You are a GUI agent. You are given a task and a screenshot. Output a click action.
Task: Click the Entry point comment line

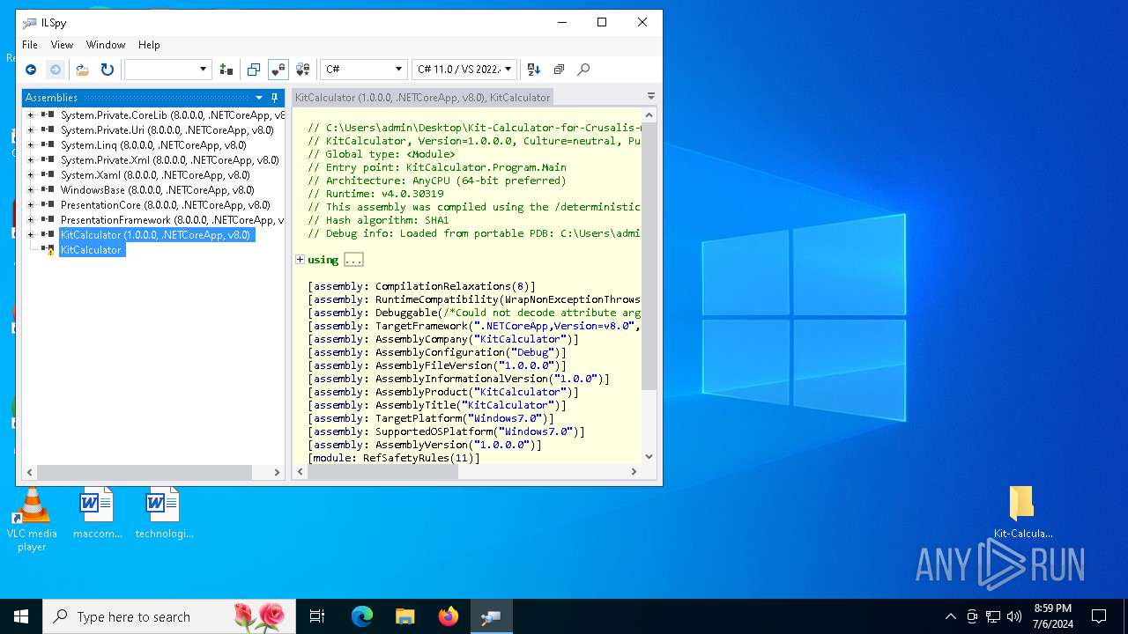pyautogui.click(x=437, y=167)
